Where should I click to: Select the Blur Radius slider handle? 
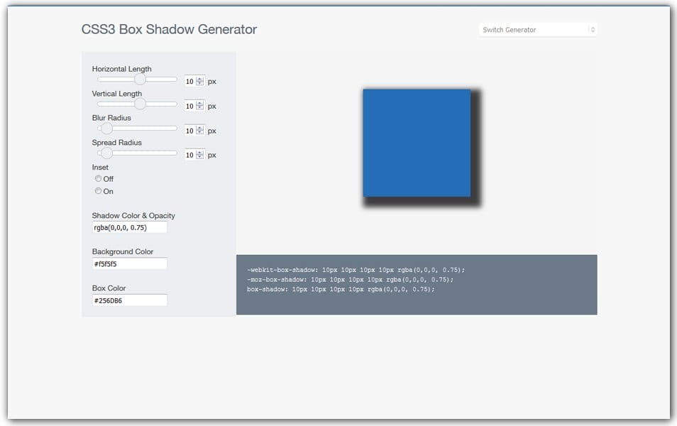(106, 129)
